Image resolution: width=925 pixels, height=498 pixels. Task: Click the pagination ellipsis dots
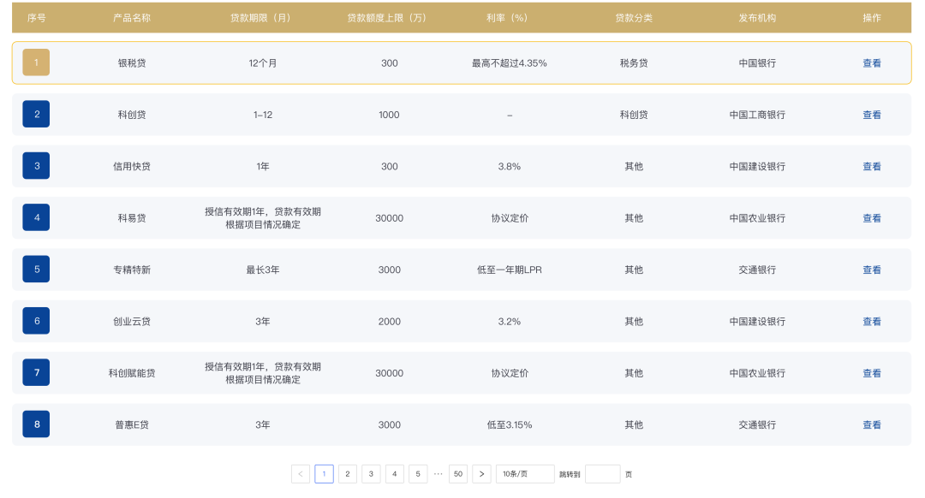click(x=438, y=474)
